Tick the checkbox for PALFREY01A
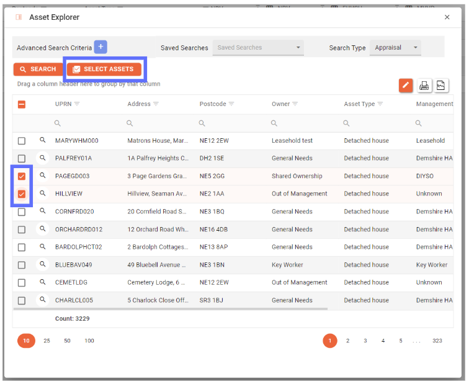The height and width of the screenshot is (384, 469). coord(22,159)
